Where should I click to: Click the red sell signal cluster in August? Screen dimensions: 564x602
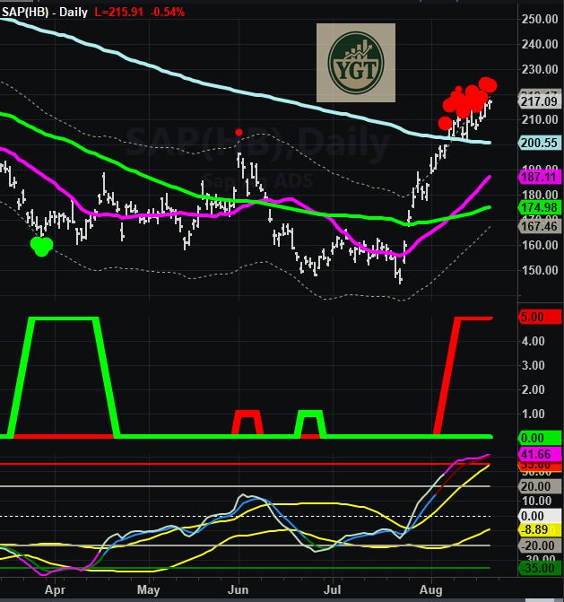pos(467,103)
